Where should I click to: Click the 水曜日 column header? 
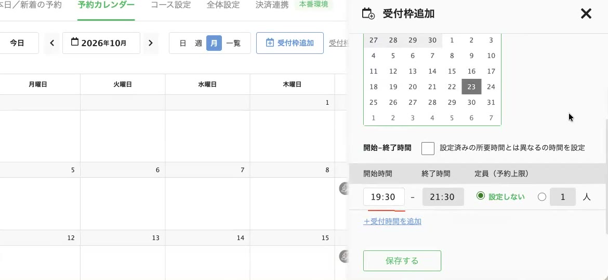pyautogui.click(x=207, y=85)
